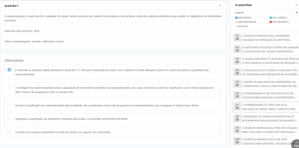Select the 'A análise microscópica compreende' option
299x148 pixels.
(x=9, y=132)
